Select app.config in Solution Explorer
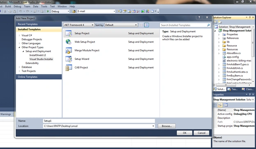 tap(233, 57)
